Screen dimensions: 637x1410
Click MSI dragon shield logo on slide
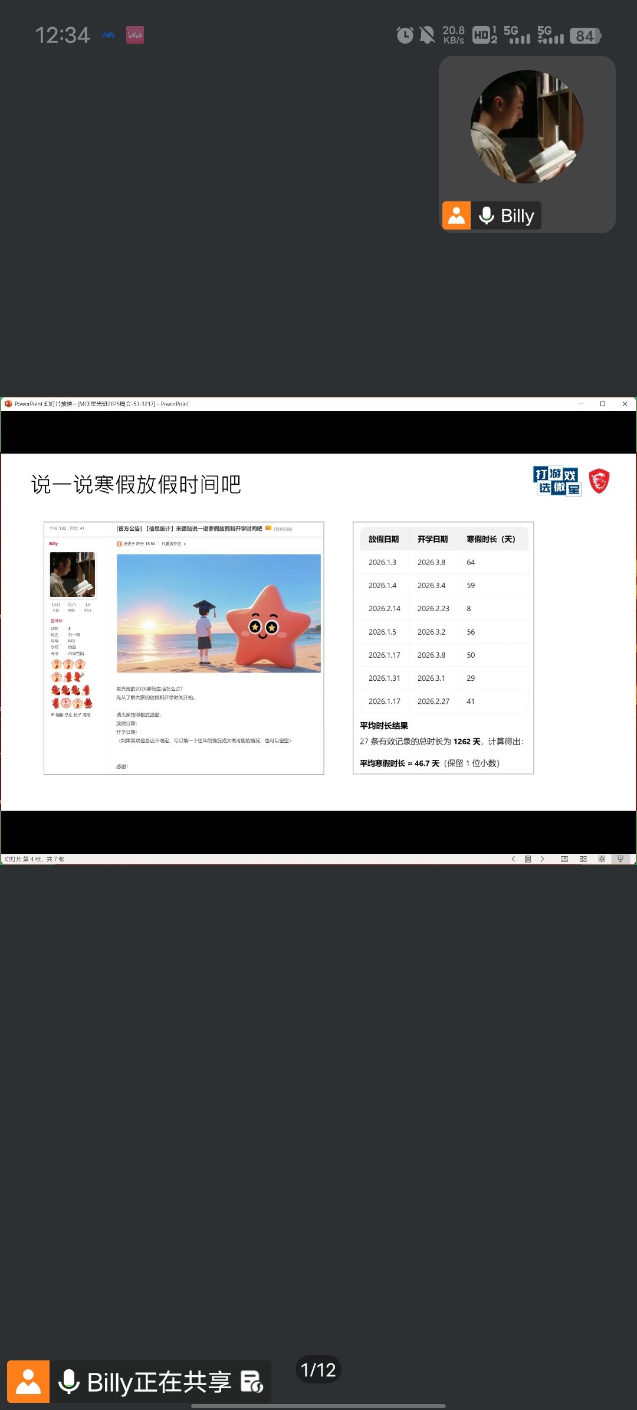coord(599,481)
